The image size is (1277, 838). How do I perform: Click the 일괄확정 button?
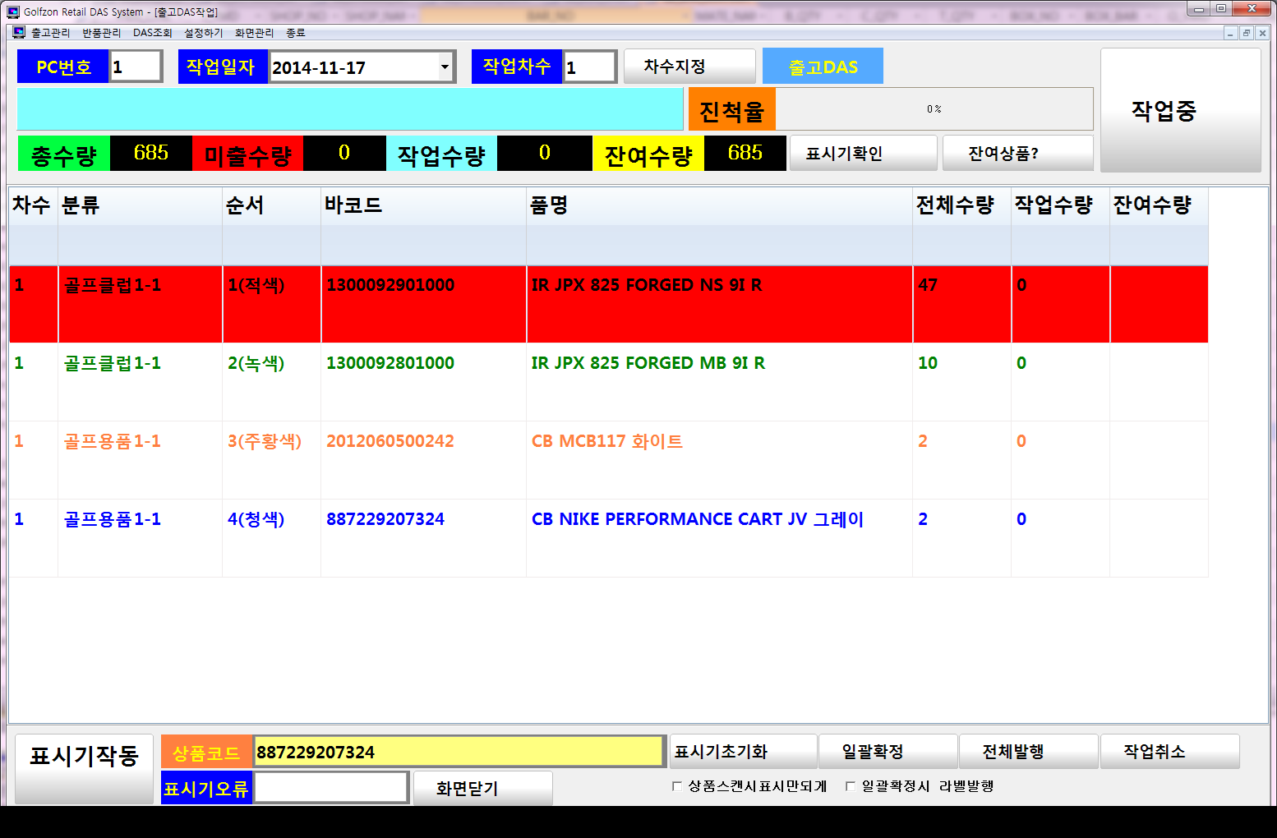(887, 752)
